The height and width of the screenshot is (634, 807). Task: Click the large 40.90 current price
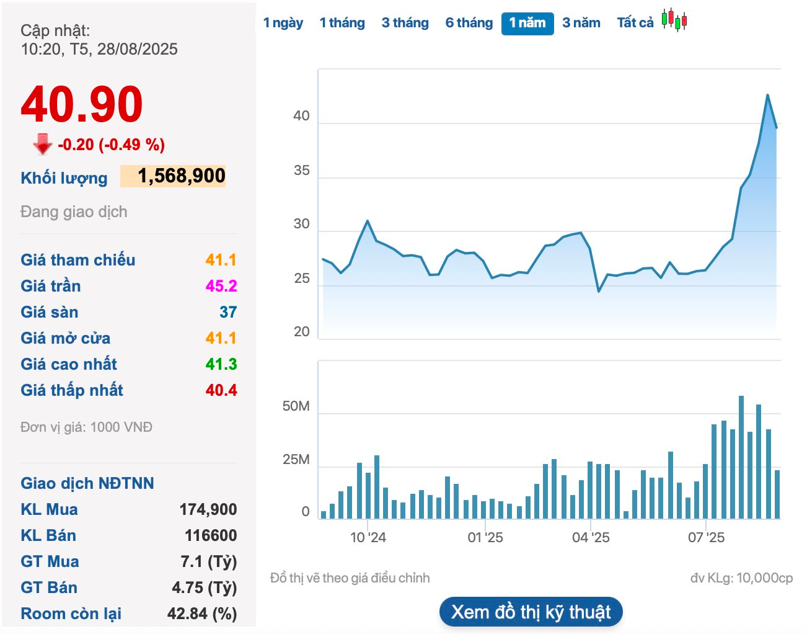coord(82,104)
